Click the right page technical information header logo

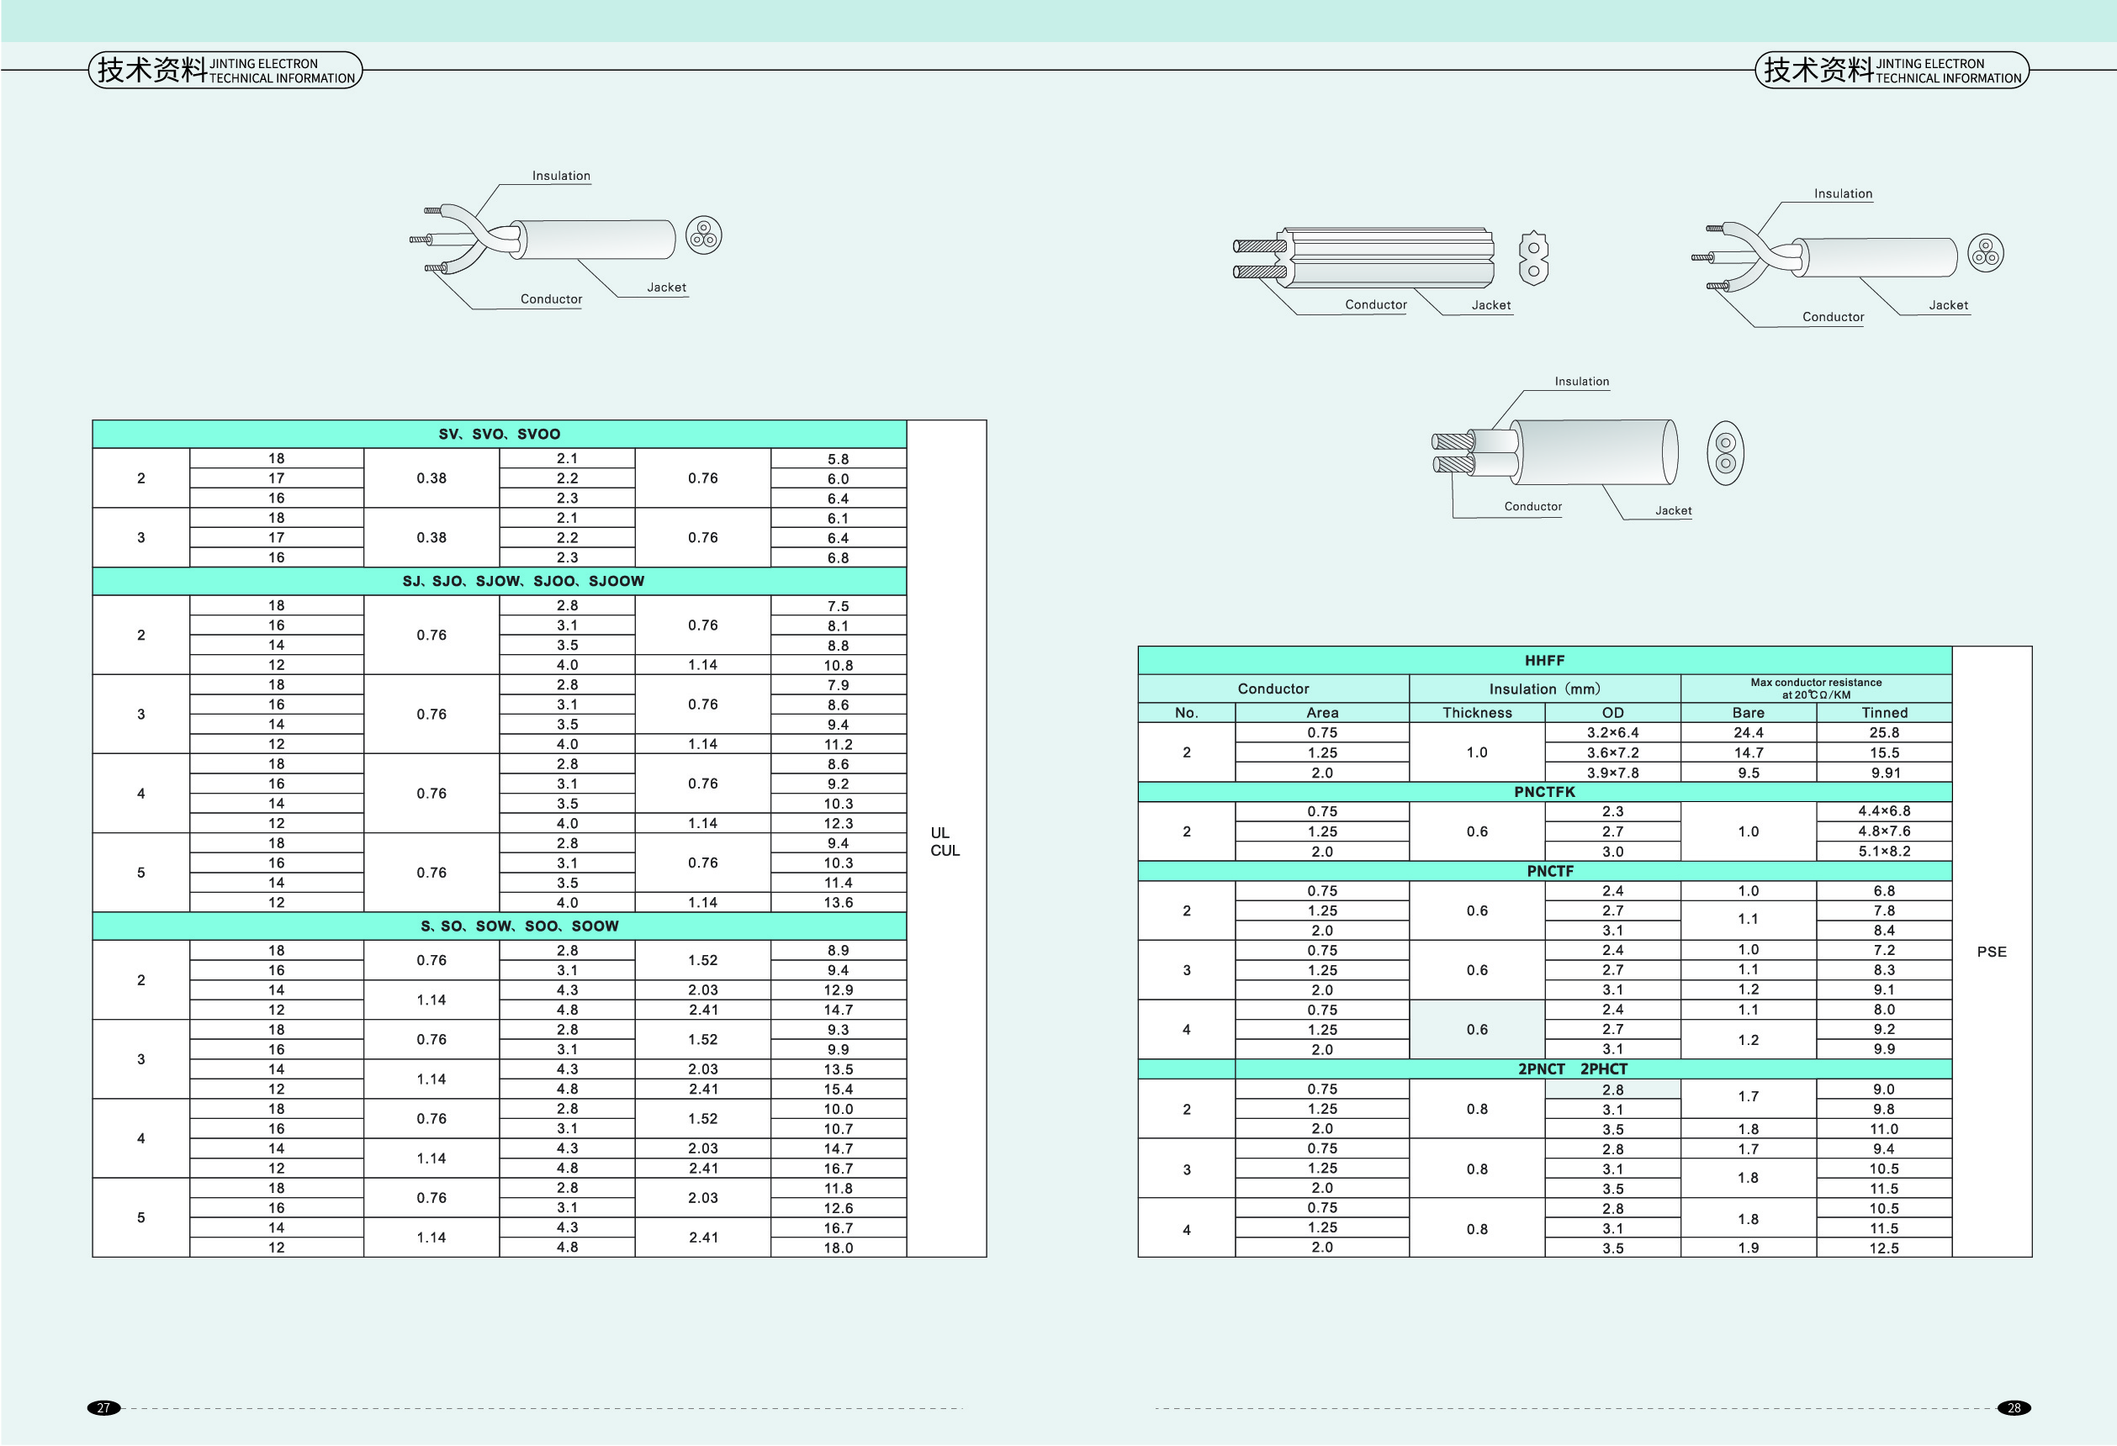(x=1892, y=70)
